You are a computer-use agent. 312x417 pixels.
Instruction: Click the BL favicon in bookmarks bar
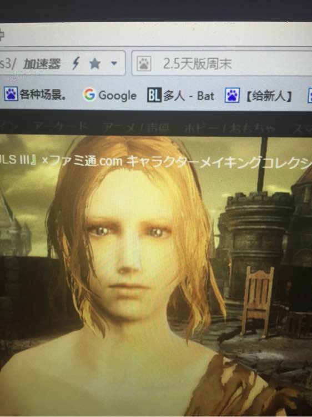(154, 95)
